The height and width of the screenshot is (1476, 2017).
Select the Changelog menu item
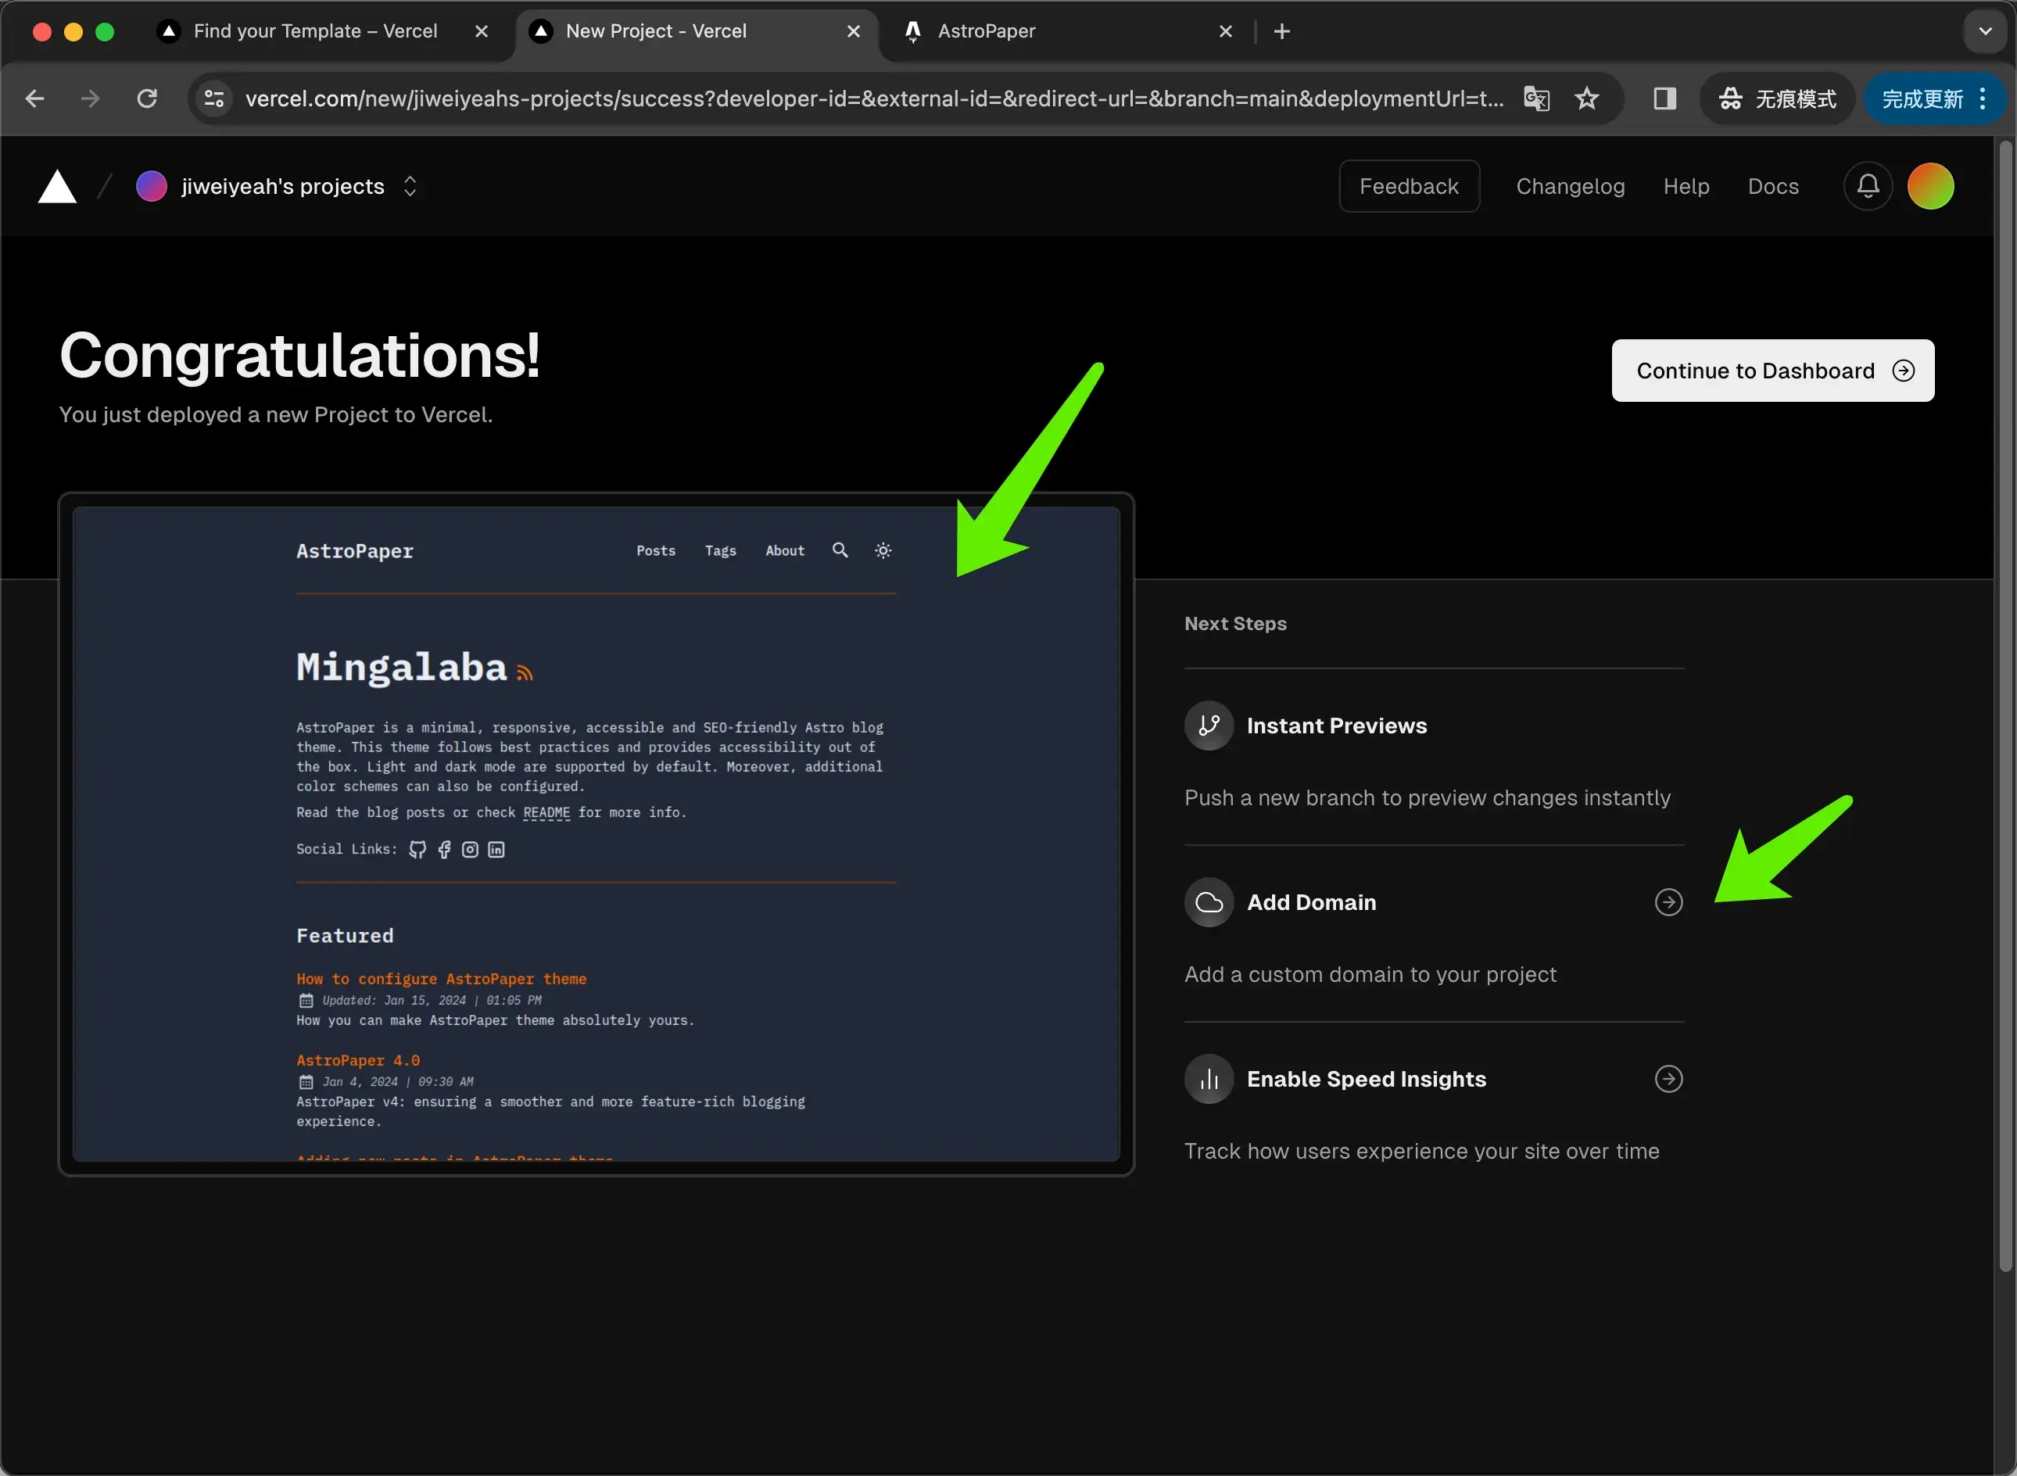pyautogui.click(x=1571, y=184)
